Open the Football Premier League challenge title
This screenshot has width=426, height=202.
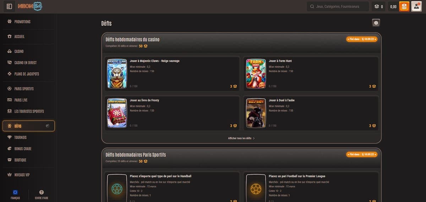point(297,176)
